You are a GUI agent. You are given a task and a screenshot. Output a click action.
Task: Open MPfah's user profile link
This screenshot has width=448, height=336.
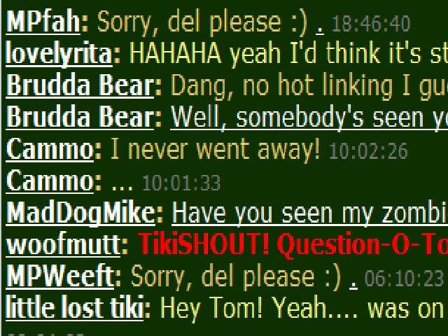(43, 22)
